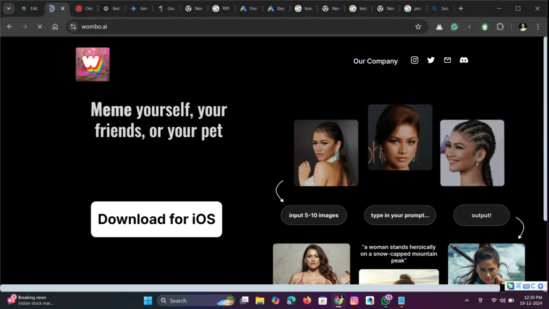Open the browser home page

[x=55, y=27]
